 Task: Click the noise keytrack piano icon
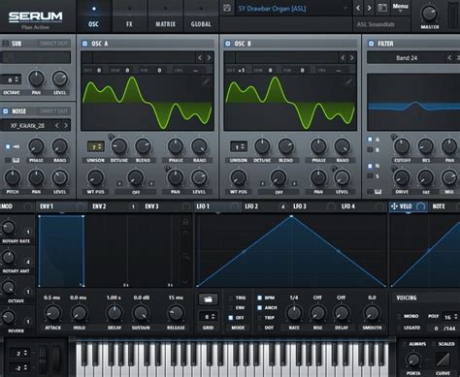16,160
